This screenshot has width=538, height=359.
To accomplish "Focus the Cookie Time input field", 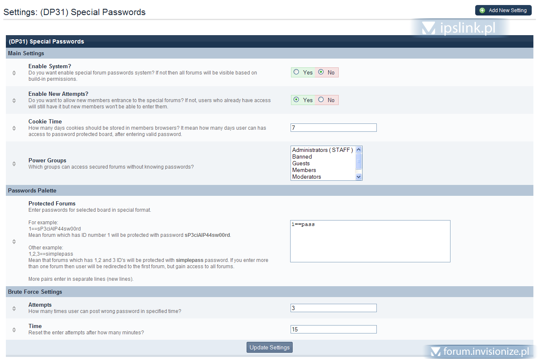I will (x=333, y=128).
